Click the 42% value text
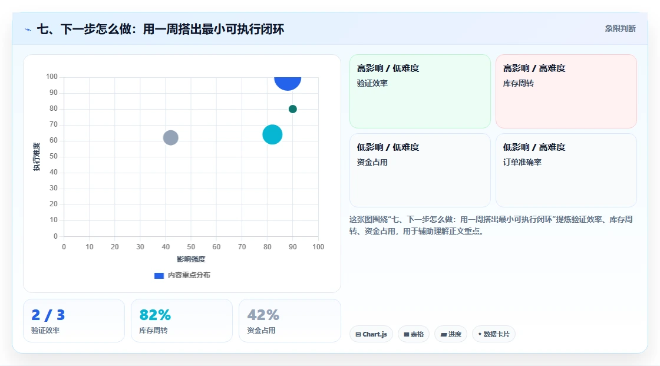660x366 pixels. click(x=263, y=315)
